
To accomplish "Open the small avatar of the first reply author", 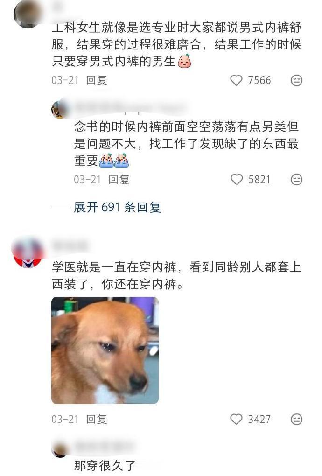I will point(59,109).
